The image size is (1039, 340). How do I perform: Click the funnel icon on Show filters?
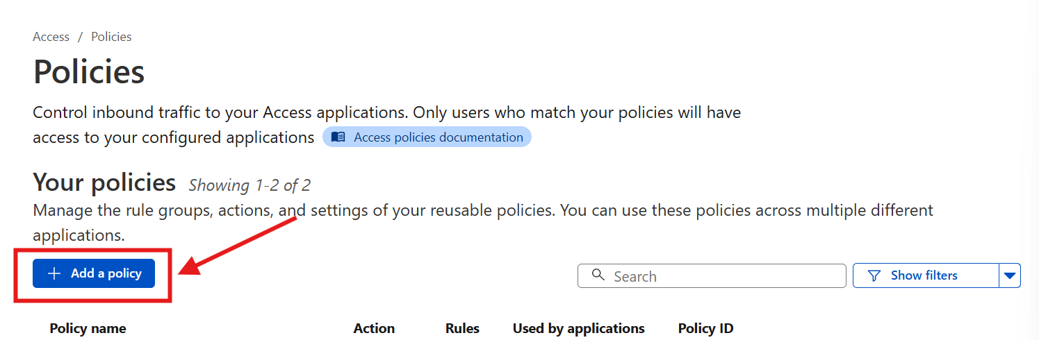[875, 275]
